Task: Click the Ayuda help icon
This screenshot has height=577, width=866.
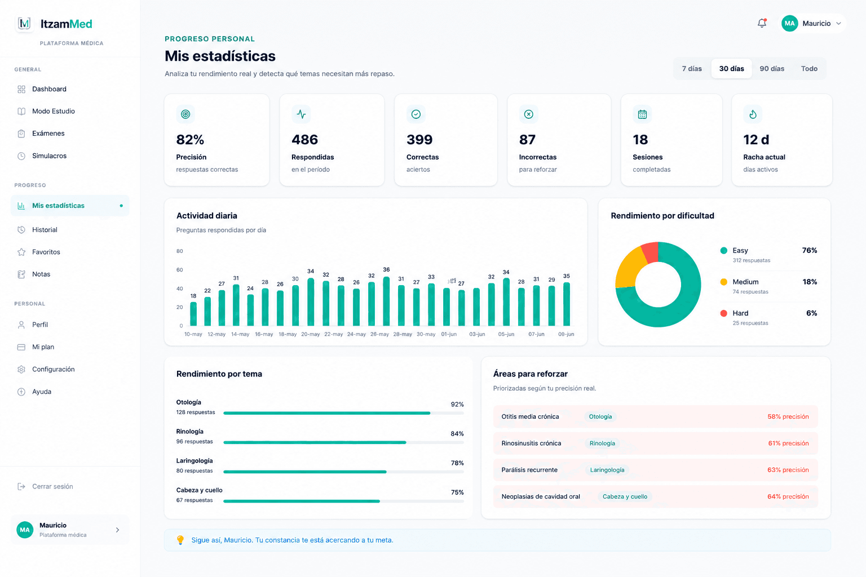Action: (x=21, y=392)
